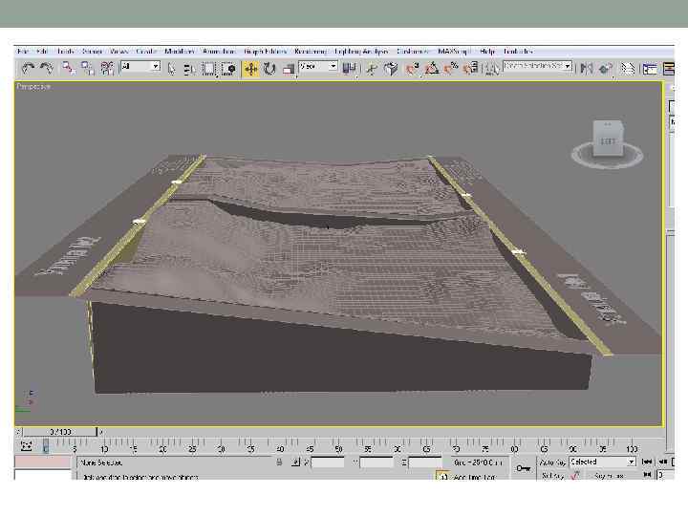Click the Align tool icon
The height and width of the screenshot is (516, 688).
[606, 69]
